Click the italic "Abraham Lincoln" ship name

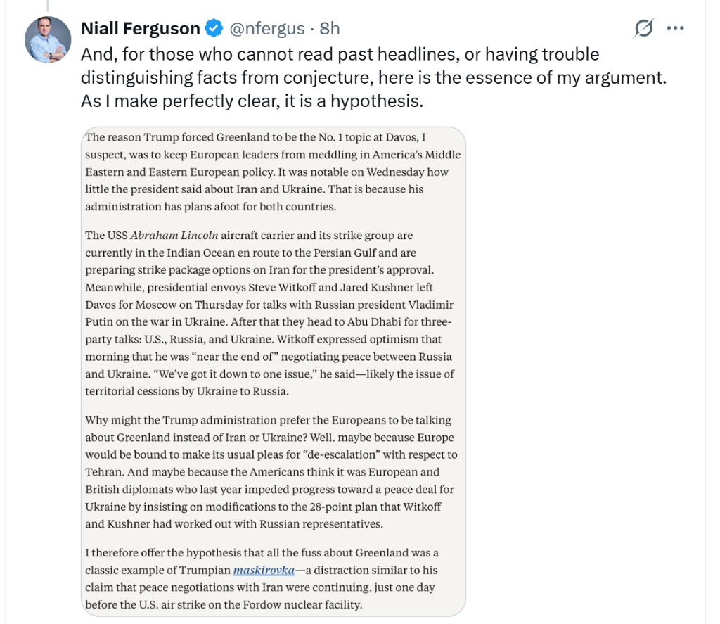tap(173, 235)
